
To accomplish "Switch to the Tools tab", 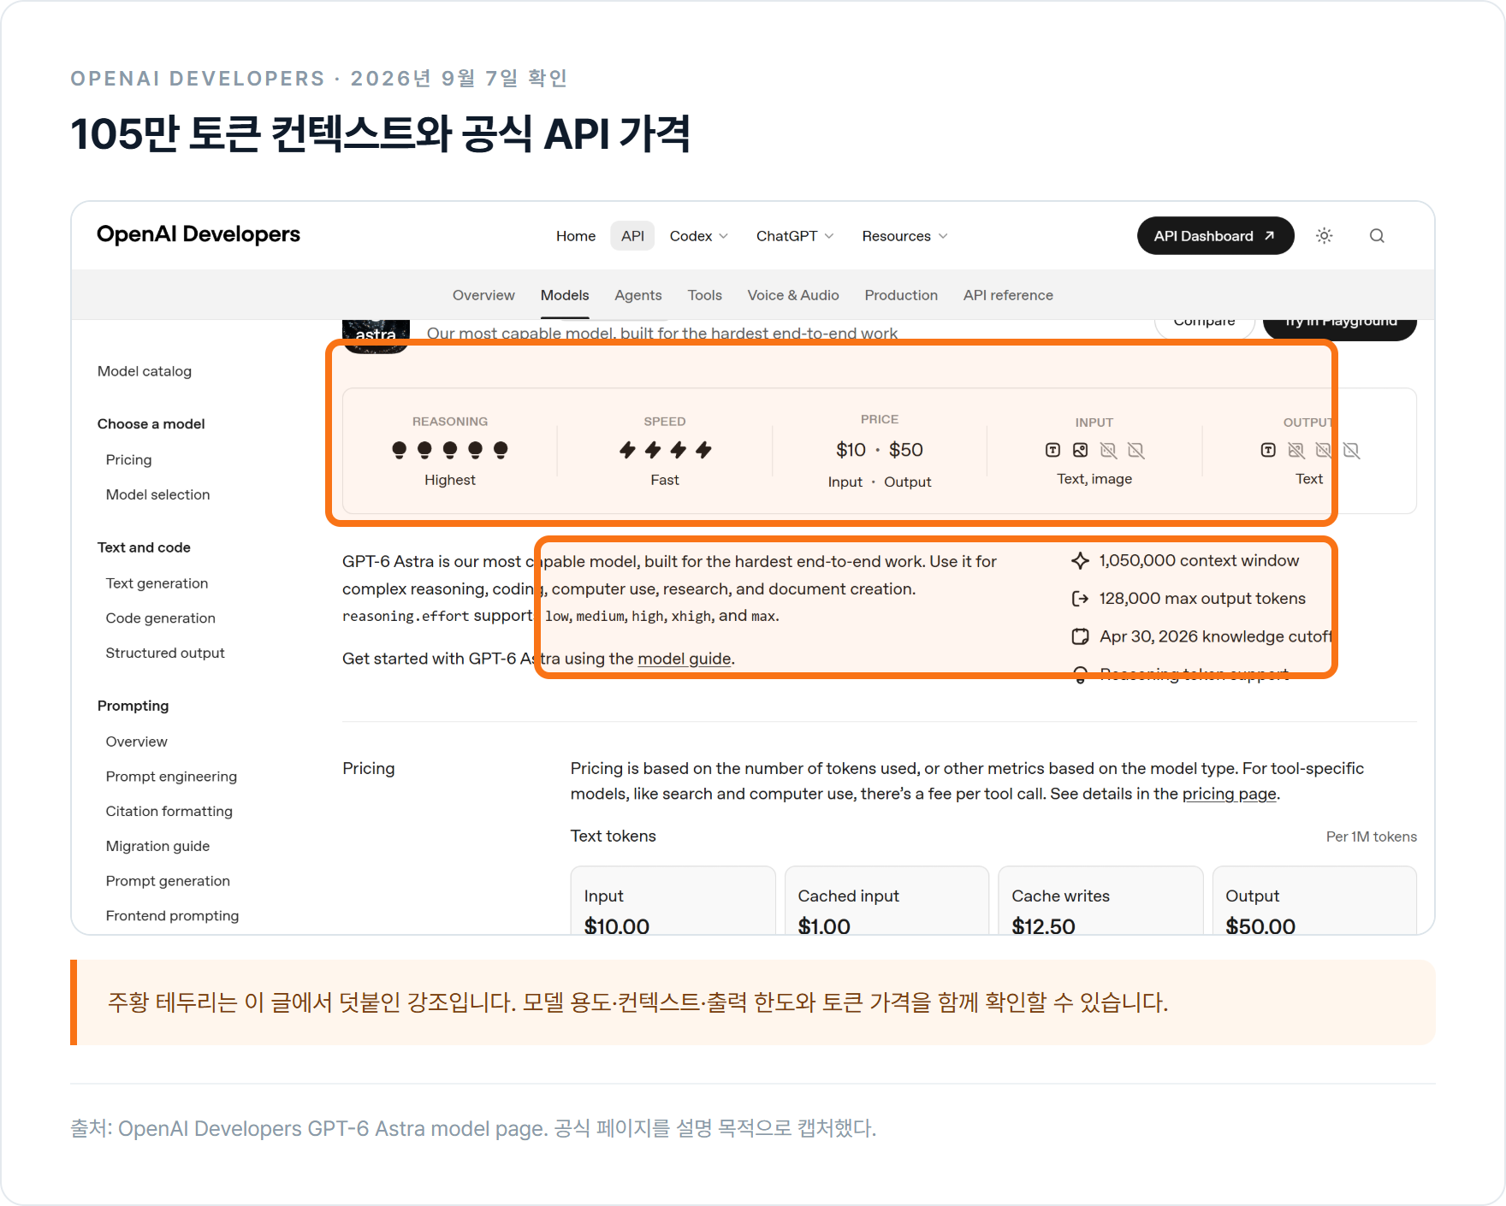I will (x=705, y=295).
